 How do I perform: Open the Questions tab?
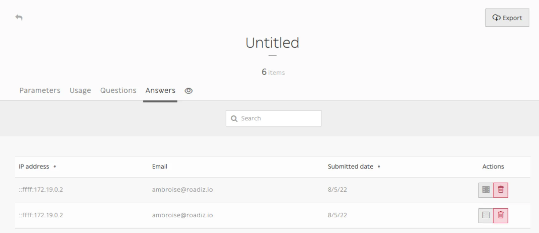pyautogui.click(x=118, y=91)
